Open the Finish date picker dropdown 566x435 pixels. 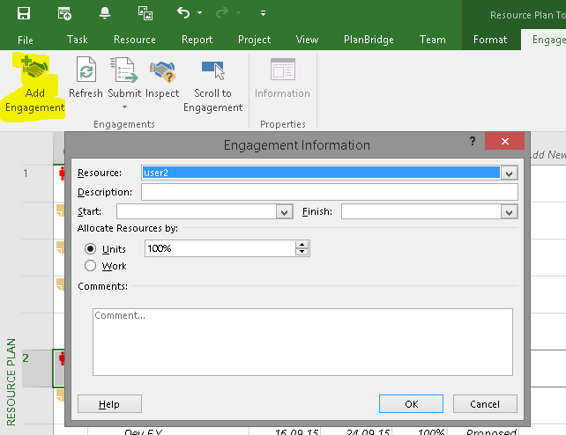click(509, 212)
